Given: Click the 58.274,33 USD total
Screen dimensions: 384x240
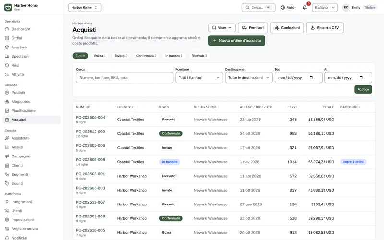Looking at the screenshot, I should 321,162.
